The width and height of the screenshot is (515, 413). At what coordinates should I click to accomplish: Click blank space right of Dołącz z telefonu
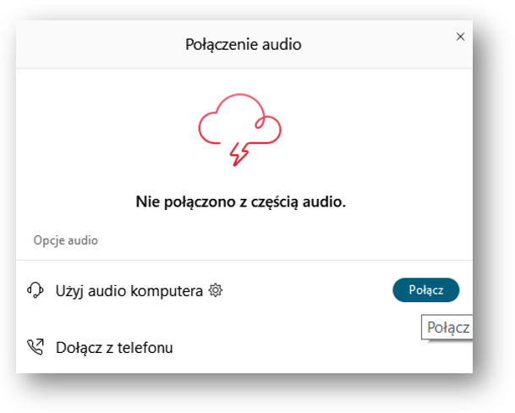(x=296, y=348)
